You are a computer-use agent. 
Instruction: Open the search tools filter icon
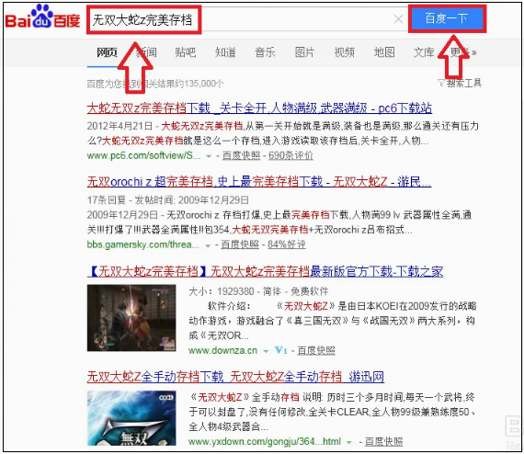(x=441, y=84)
